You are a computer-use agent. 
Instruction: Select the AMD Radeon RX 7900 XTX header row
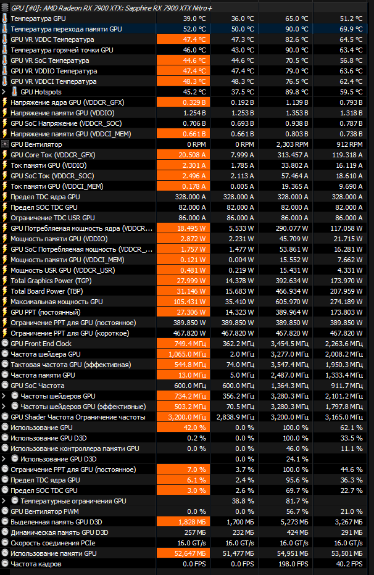coord(184,7)
